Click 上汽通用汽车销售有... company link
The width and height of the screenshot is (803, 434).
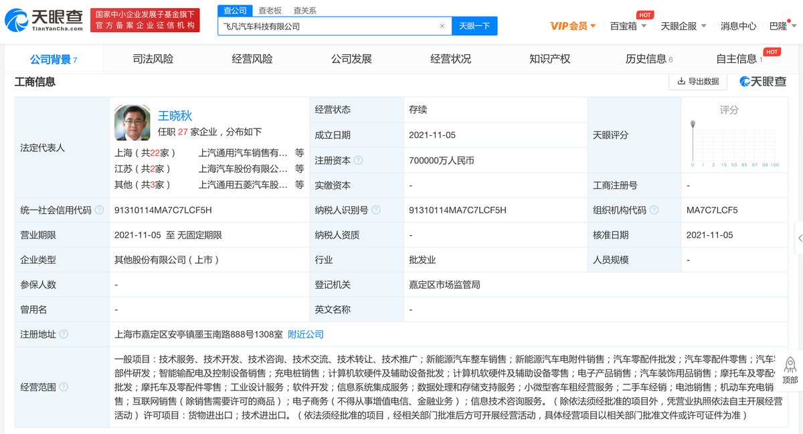pyautogui.click(x=244, y=153)
